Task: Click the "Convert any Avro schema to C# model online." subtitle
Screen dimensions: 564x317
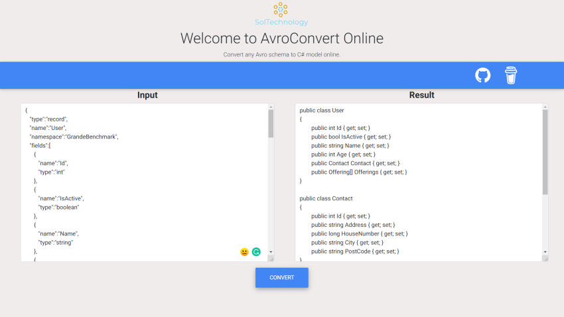Action: coord(281,54)
